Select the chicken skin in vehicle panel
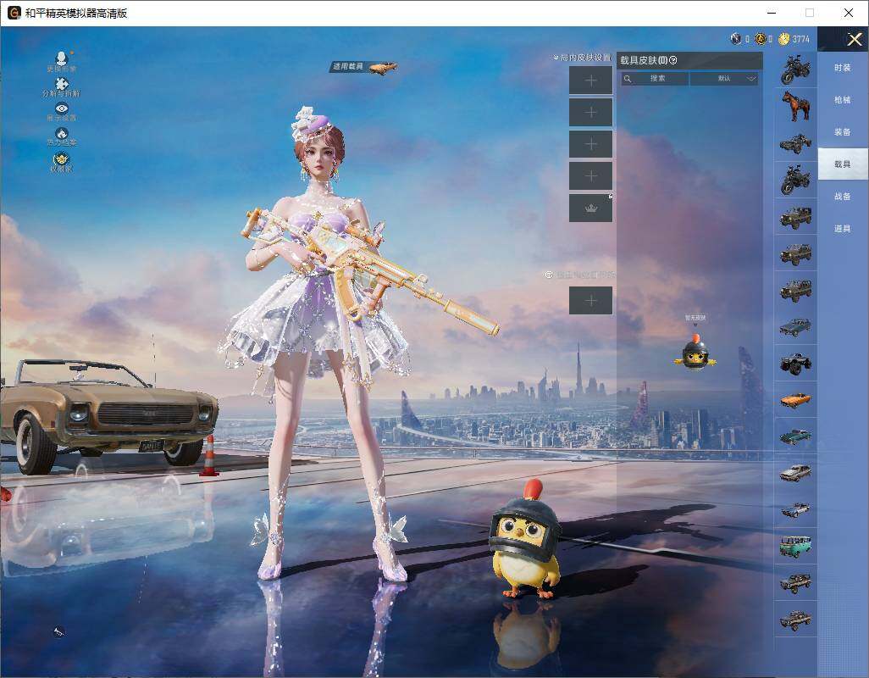 point(695,351)
